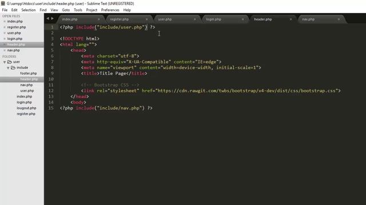The width and height of the screenshot is (366, 205).
Task: Open nav.php in the include folder
Action: click(26, 85)
